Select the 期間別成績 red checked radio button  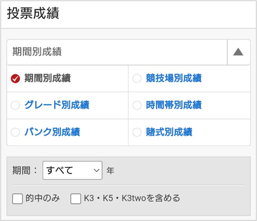(15, 79)
